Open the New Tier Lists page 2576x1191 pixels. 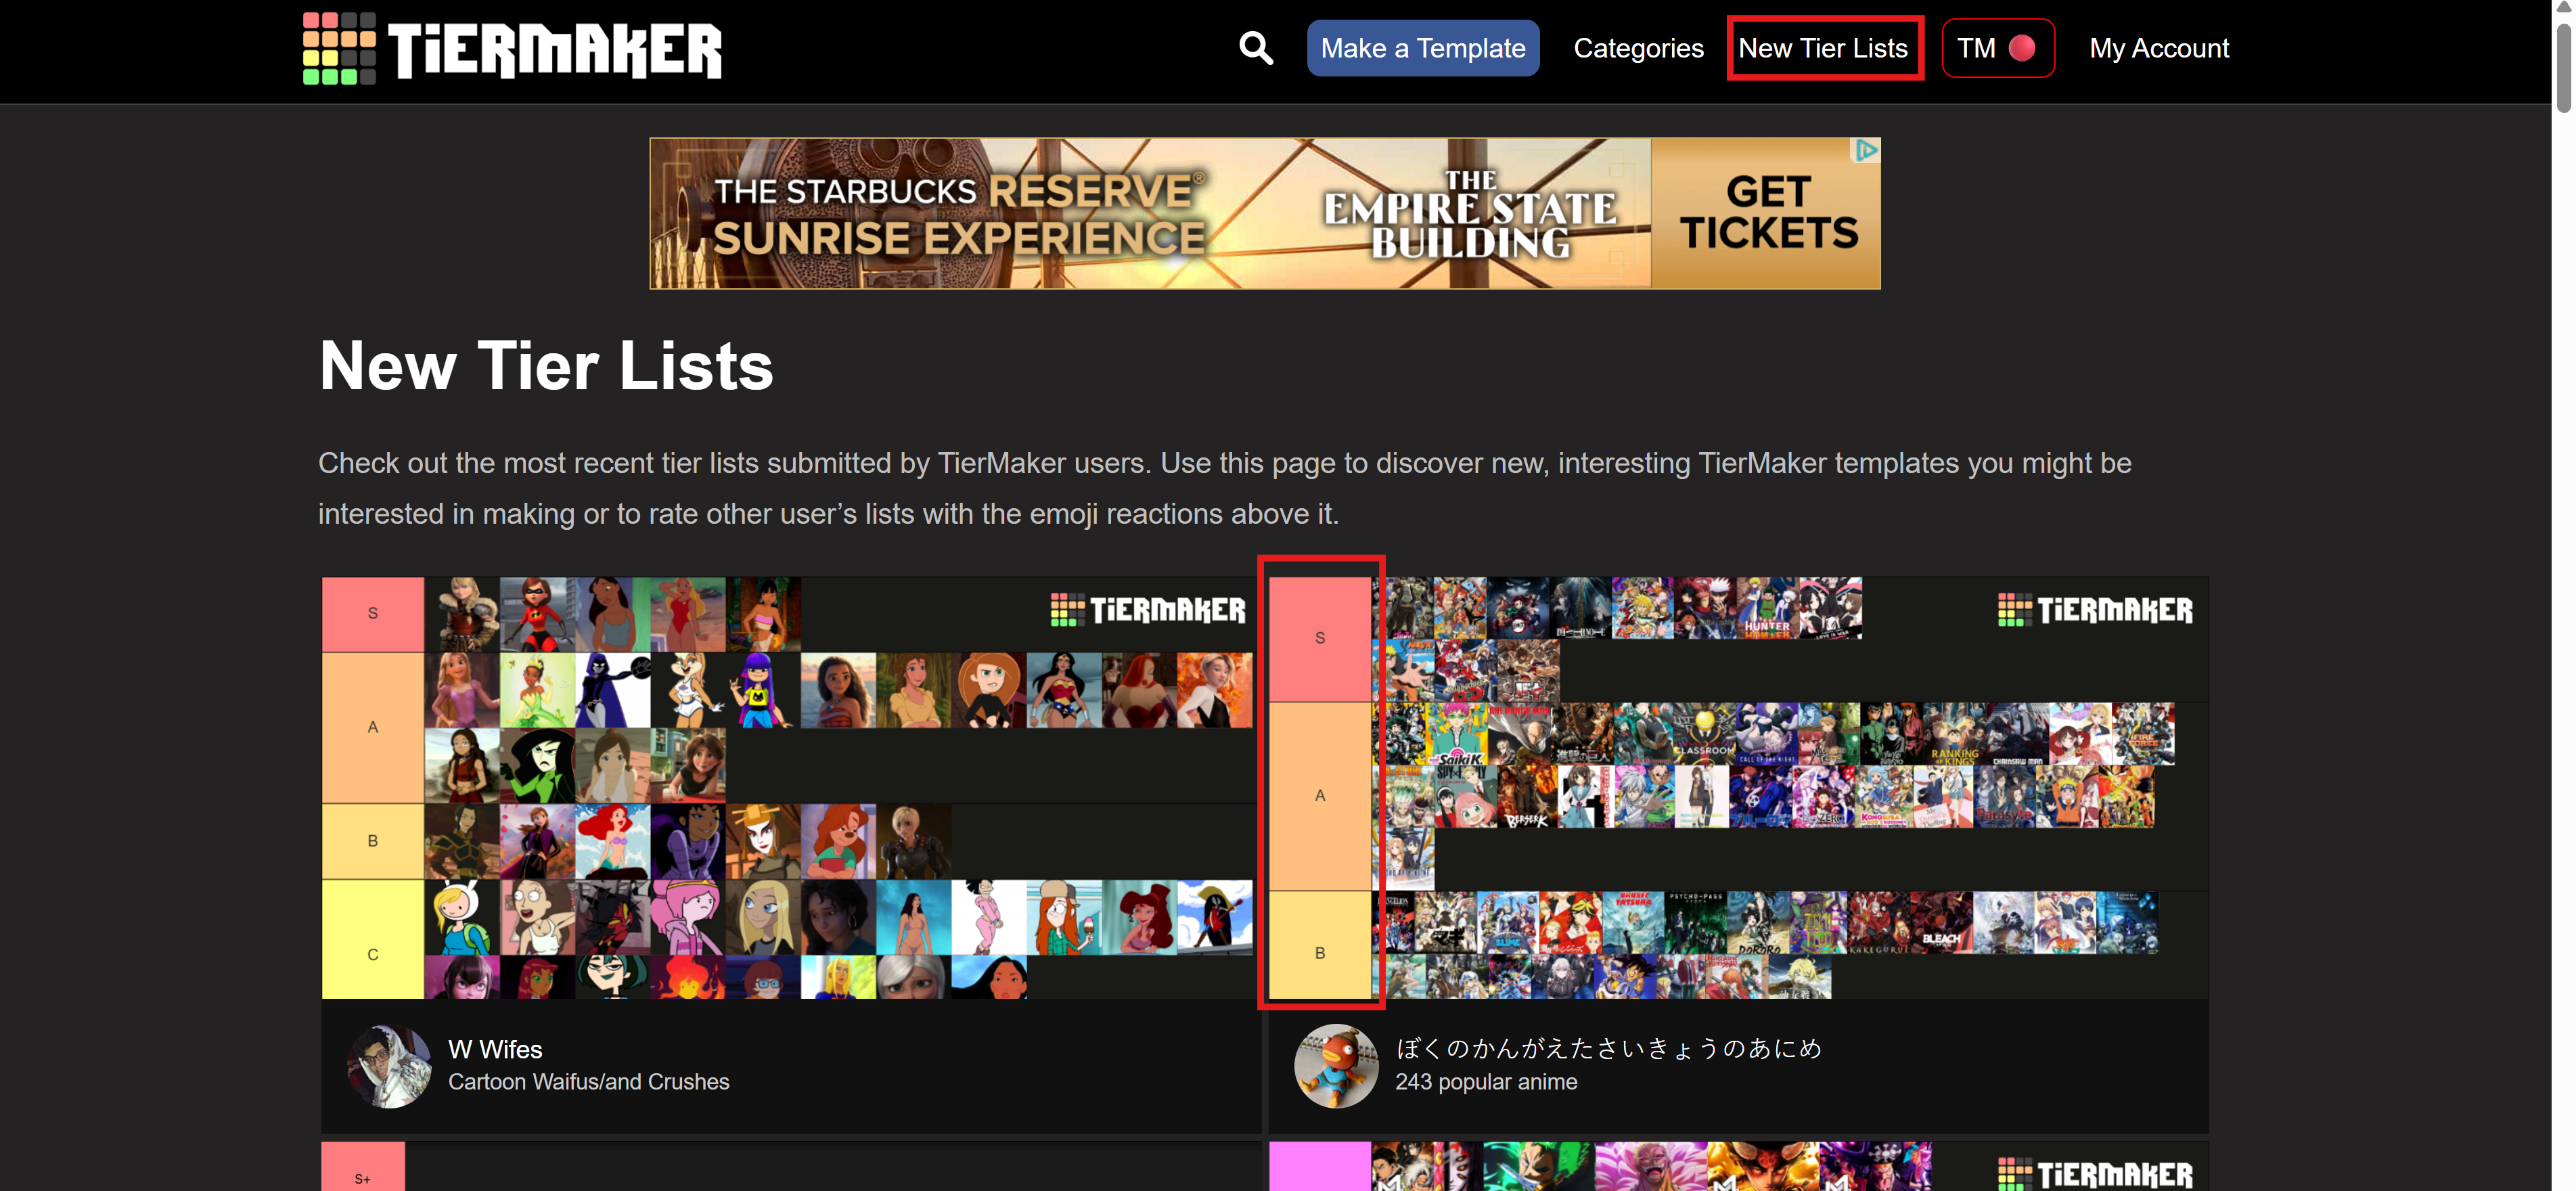1823,48
